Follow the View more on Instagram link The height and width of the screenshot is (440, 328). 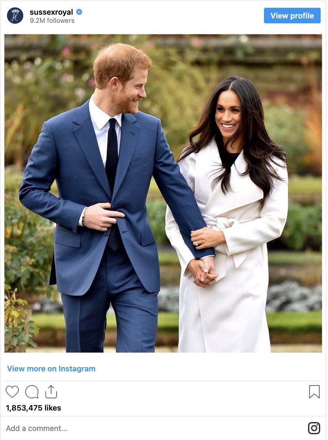tap(51, 368)
